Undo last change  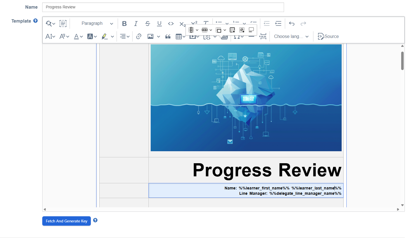point(292,23)
